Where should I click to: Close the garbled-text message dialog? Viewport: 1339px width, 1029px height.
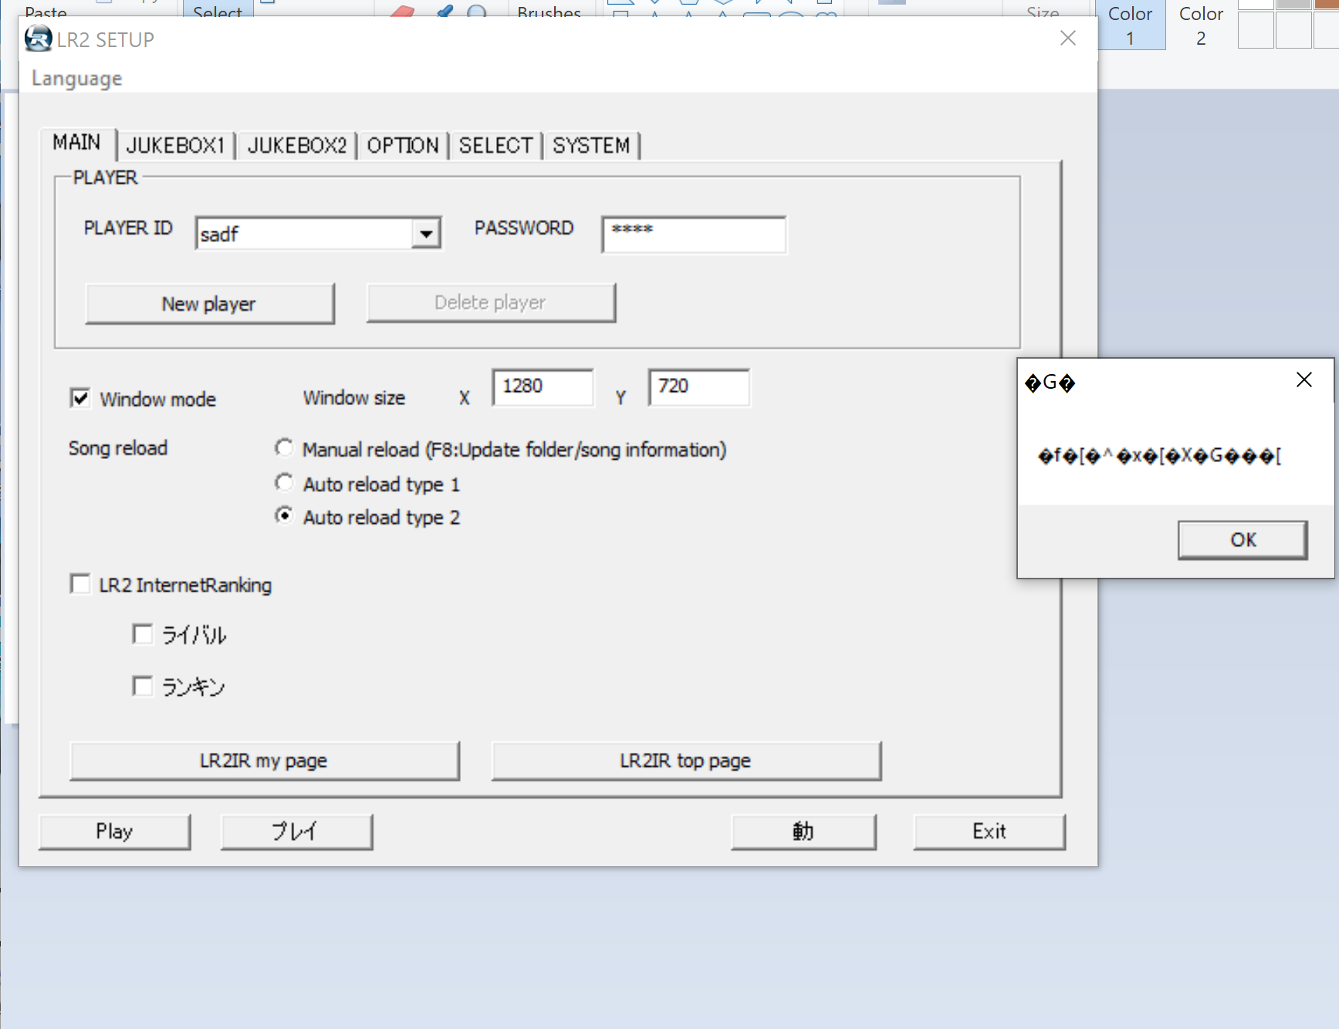point(1303,380)
